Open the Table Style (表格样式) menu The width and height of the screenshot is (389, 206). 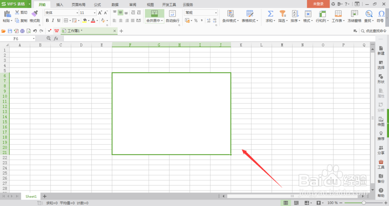pyautogui.click(x=250, y=16)
